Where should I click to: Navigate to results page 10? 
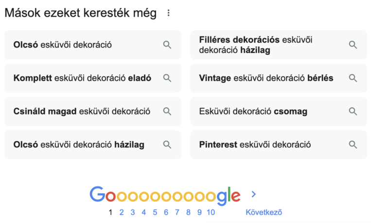point(211,212)
